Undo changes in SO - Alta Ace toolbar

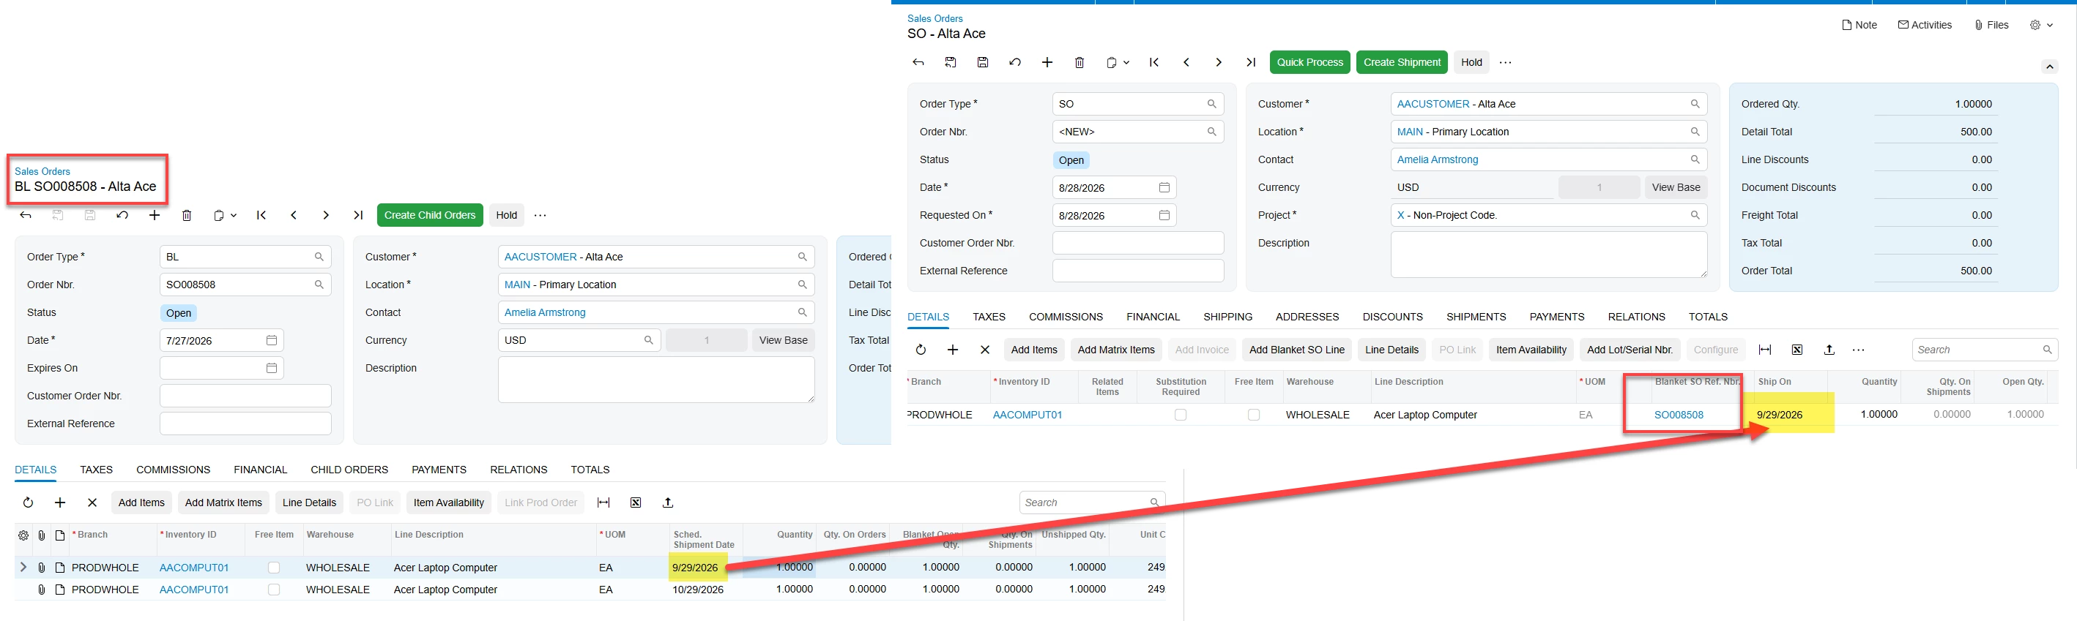(1015, 62)
